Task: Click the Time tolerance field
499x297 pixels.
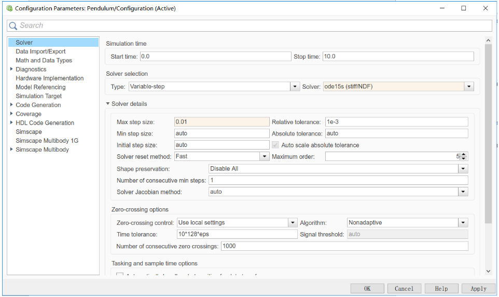Action: coord(237,234)
